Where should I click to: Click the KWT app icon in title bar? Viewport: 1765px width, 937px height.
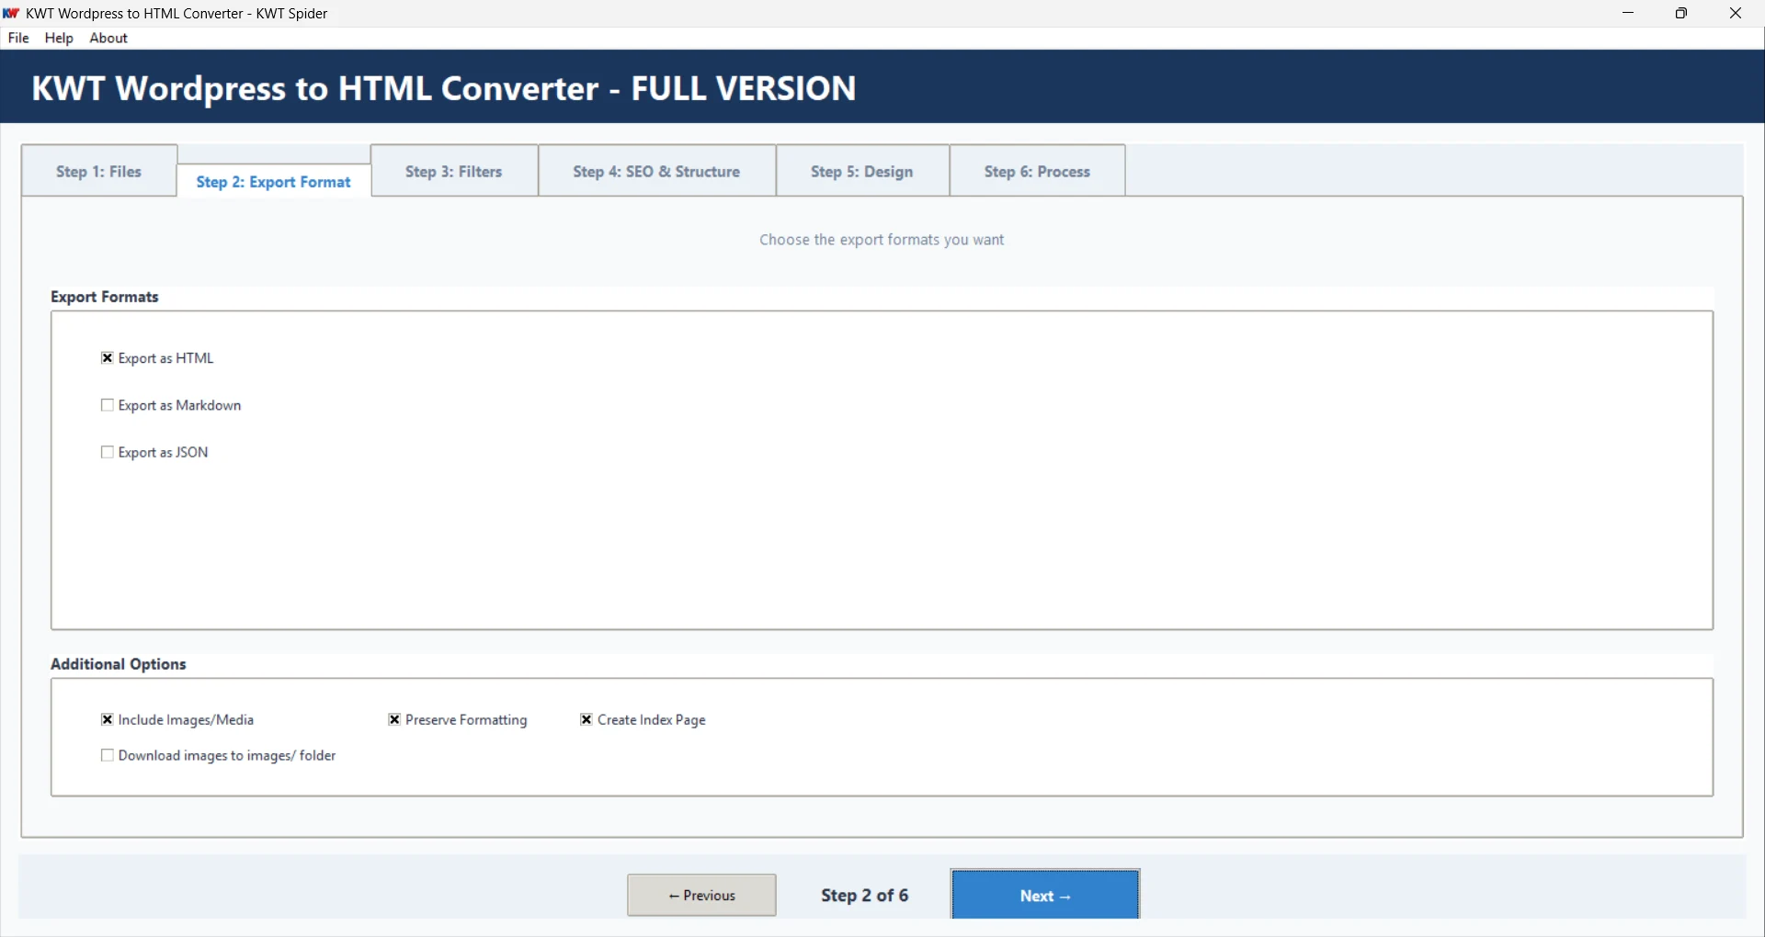point(11,13)
